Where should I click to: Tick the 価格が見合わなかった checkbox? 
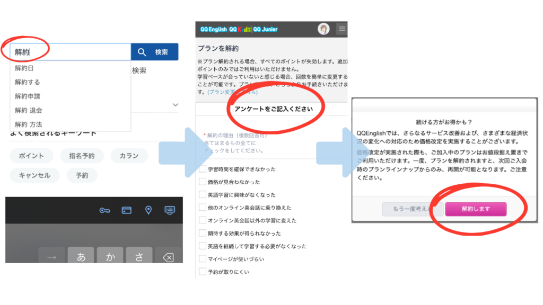[x=202, y=182]
